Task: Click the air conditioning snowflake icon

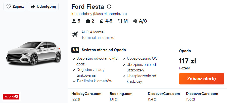Action: [x=135, y=21]
